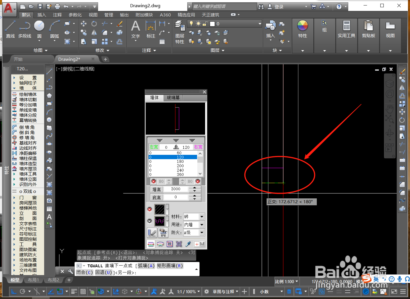Click the 倒墙角 fillet wall icon
Screen dimensions: 410x299
click(14, 127)
